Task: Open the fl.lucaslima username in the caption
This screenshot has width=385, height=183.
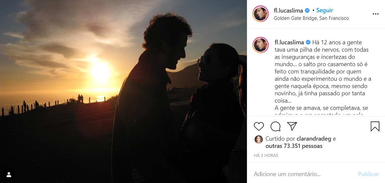Action: [289, 42]
